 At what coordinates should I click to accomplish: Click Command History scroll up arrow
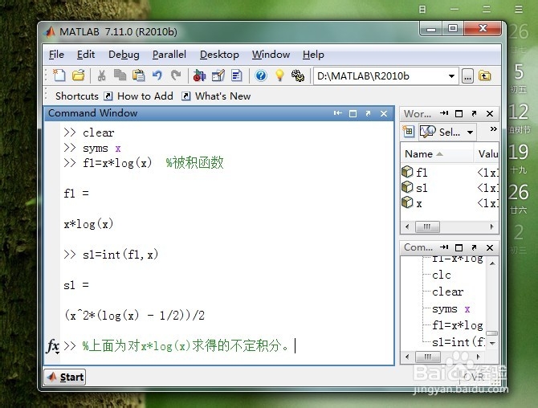click(492, 263)
